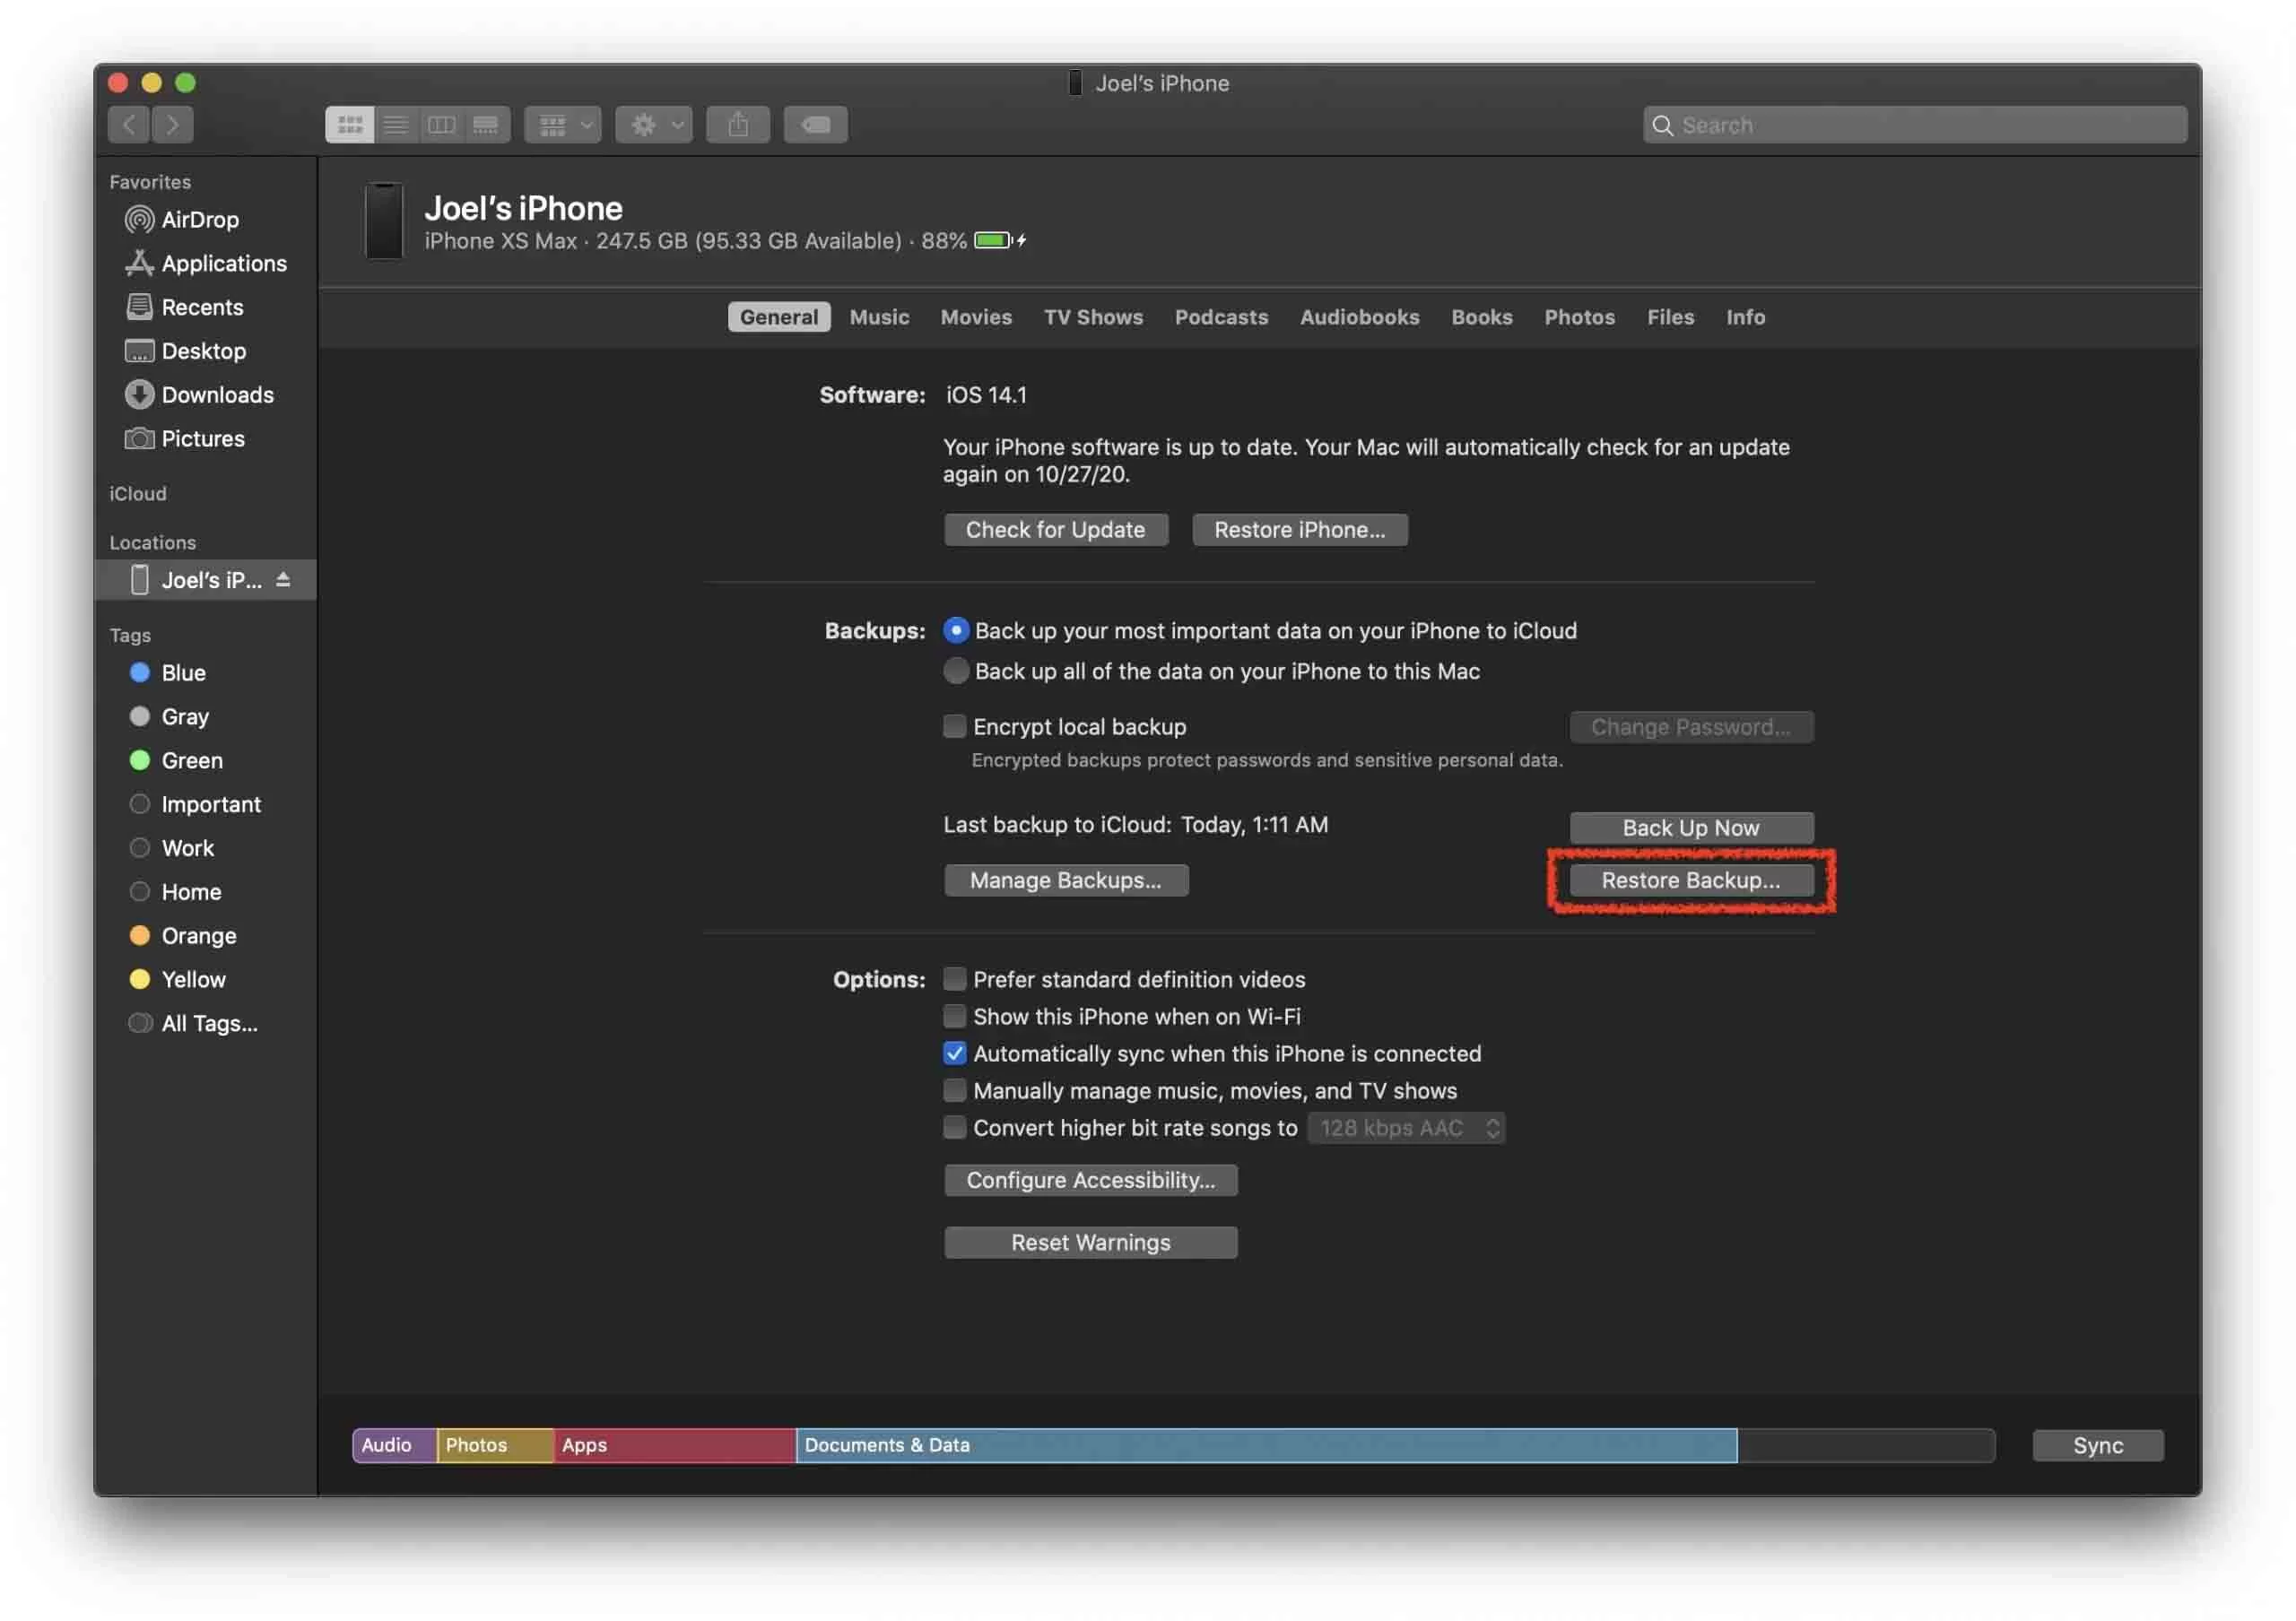Click the Downloads folder icon
Screen dimensions: 2296x1621
tap(138, 394)
